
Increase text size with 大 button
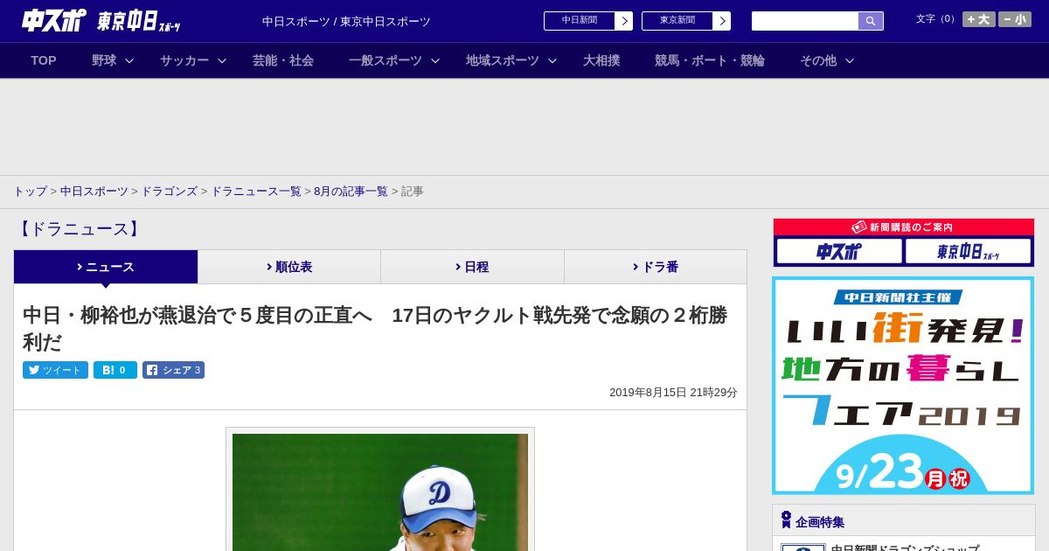(979, 19)
